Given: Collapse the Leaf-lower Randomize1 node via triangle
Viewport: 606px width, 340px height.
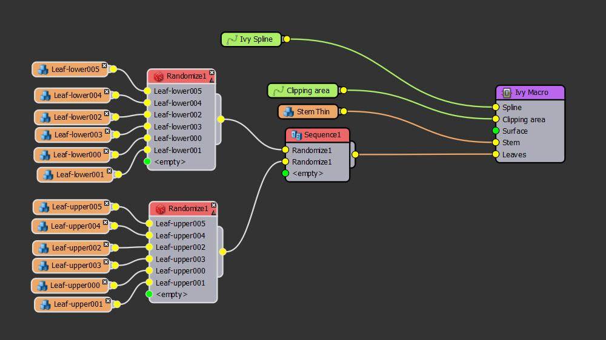Looking at the screenshot, I should [x=212, y=79].
